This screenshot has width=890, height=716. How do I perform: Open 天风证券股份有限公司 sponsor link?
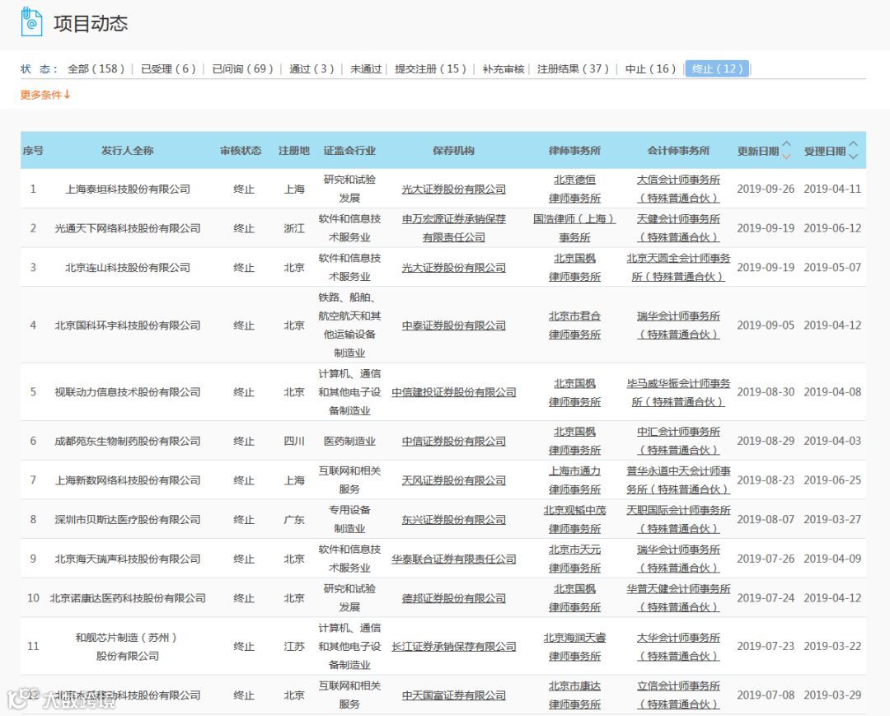coord(453,480)
